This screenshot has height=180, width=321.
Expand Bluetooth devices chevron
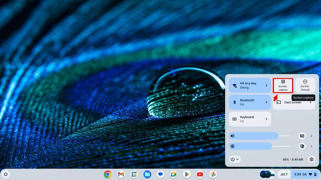coord(266,102)
